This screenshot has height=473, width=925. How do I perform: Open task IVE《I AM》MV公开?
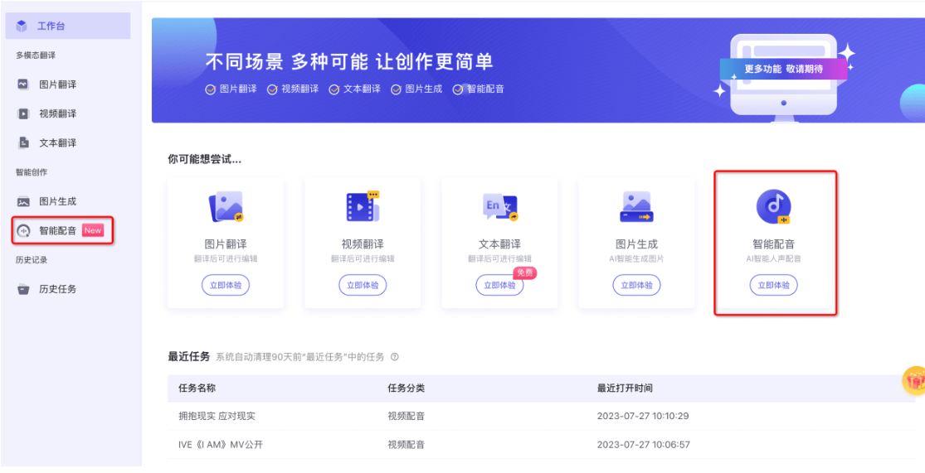tap(221, 445)
